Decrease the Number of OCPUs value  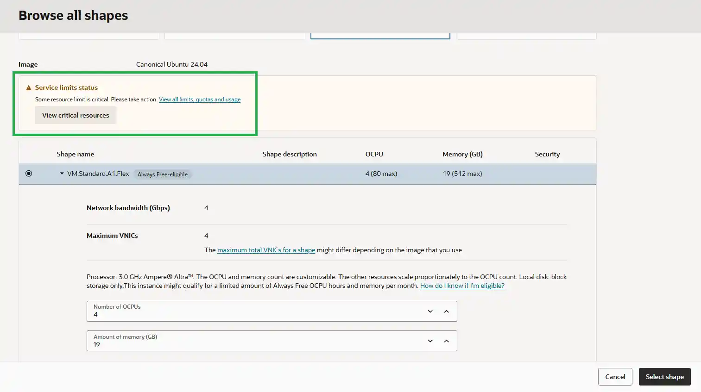[x=430, y=311]
